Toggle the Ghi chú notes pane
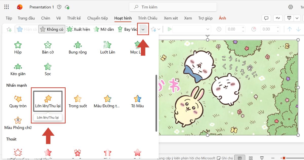Screen dimensions: 304x160 pyautogui.click(x=225, y=158)
